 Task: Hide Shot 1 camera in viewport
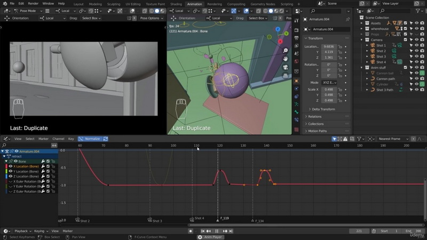pos(416,45)
